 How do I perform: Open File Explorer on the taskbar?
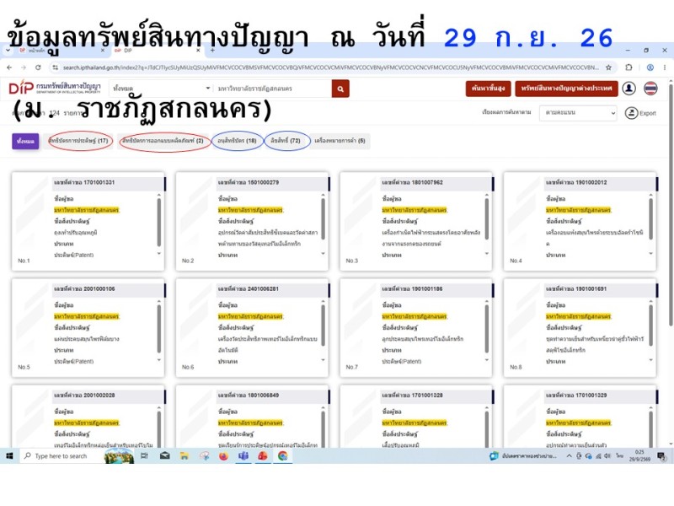click(185, 455)
